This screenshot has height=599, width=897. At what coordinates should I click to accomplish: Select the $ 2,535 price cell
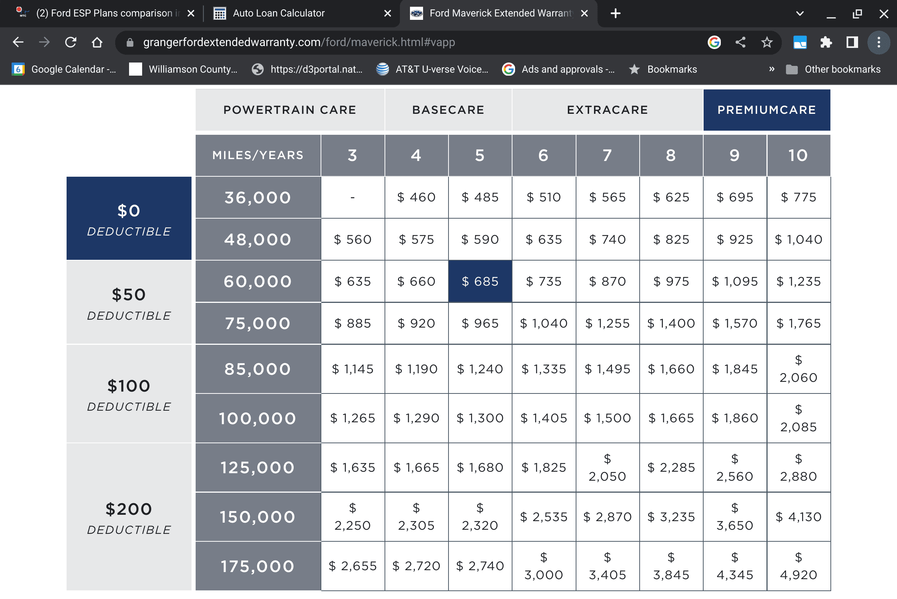pyautogui.click(x=544, y=517)
